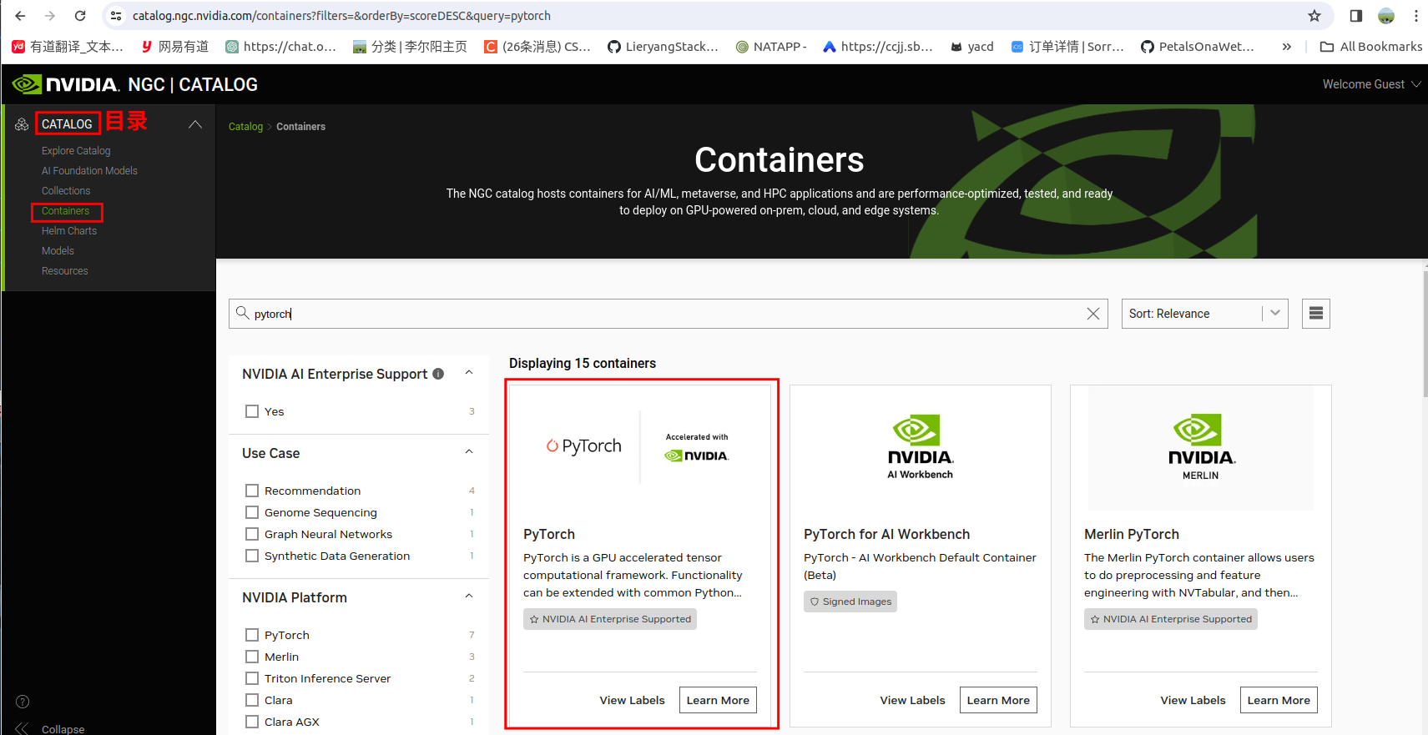Viewport: 1428px width, 735px height.
Task: Open the browser profile avatar
Action: coord(1386,16)
